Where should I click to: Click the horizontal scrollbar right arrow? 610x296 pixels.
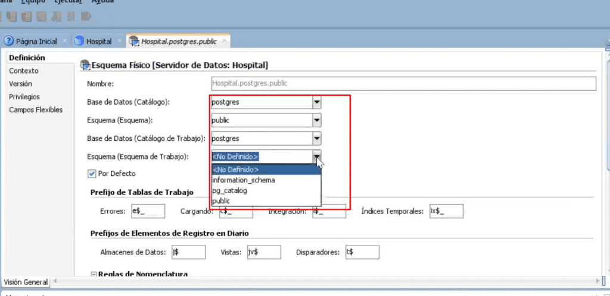click(598, 280)
